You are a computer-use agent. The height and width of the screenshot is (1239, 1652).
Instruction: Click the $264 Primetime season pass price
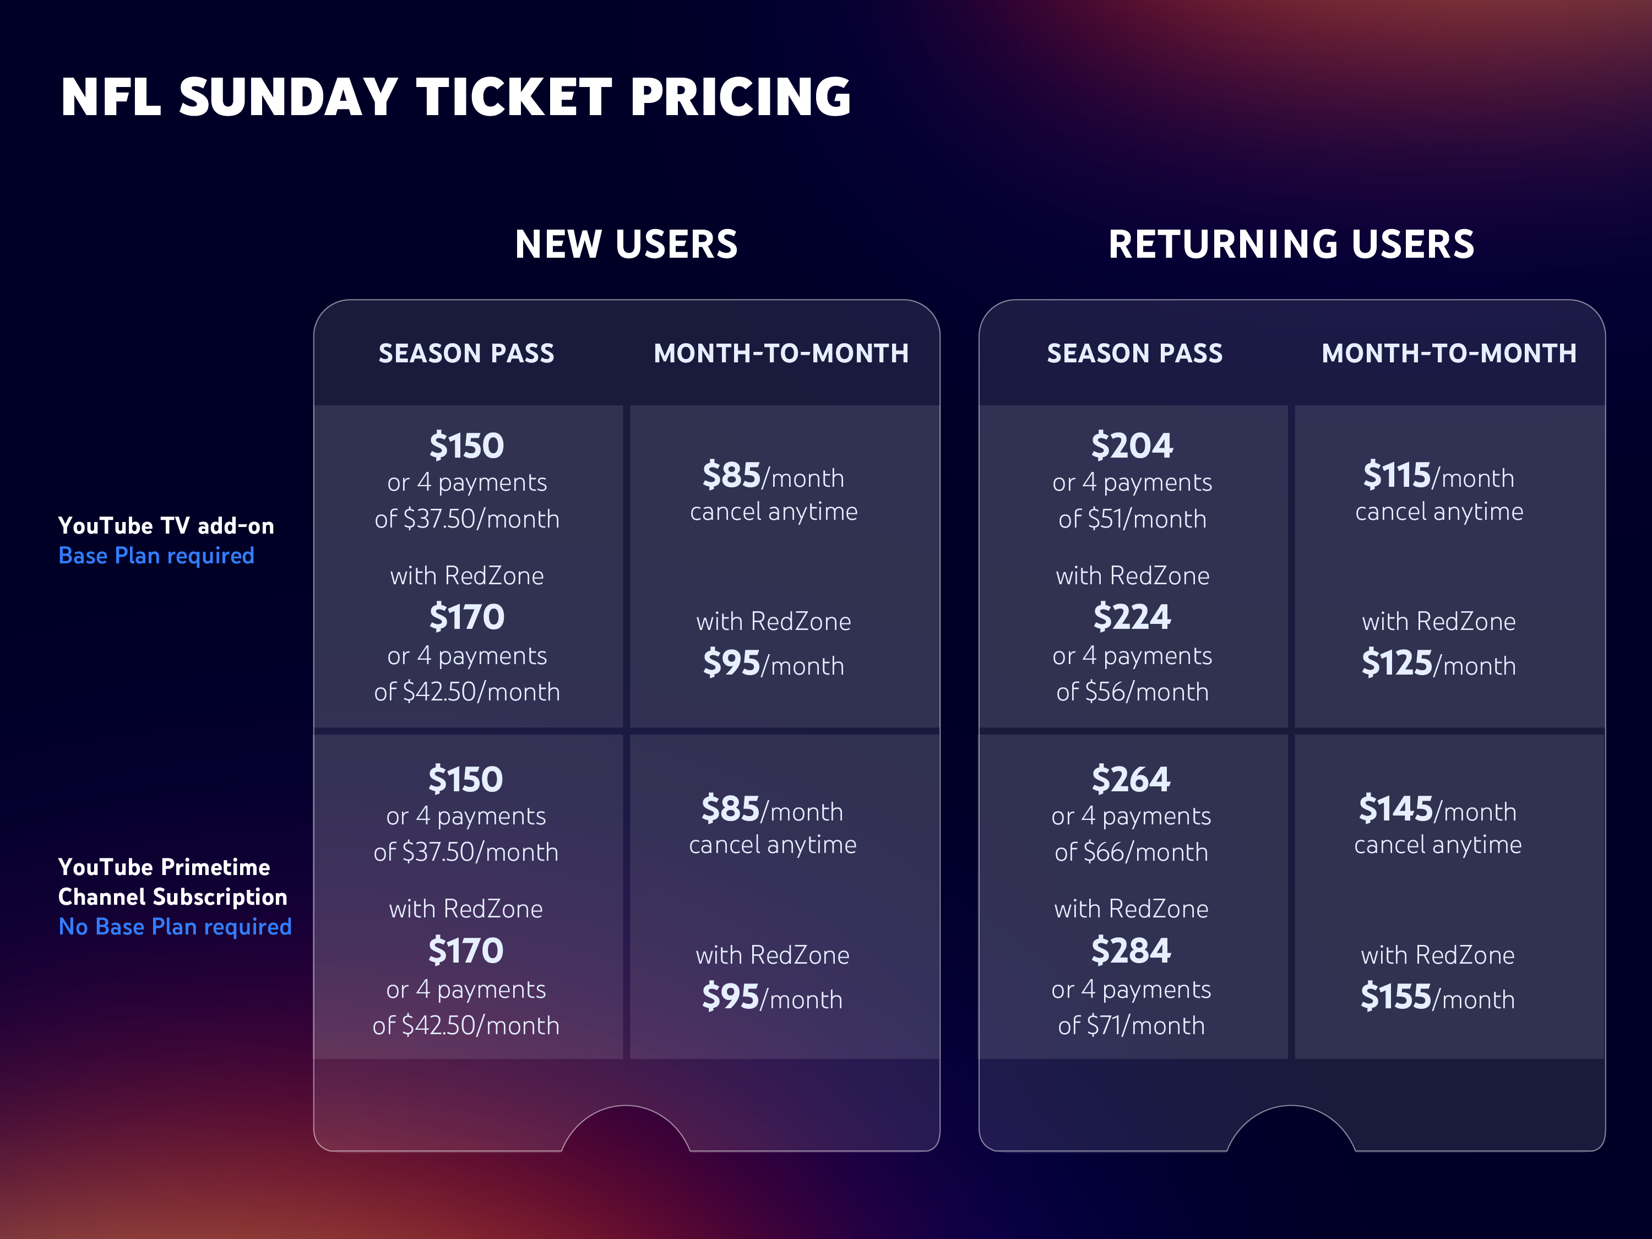point(1131,780)
